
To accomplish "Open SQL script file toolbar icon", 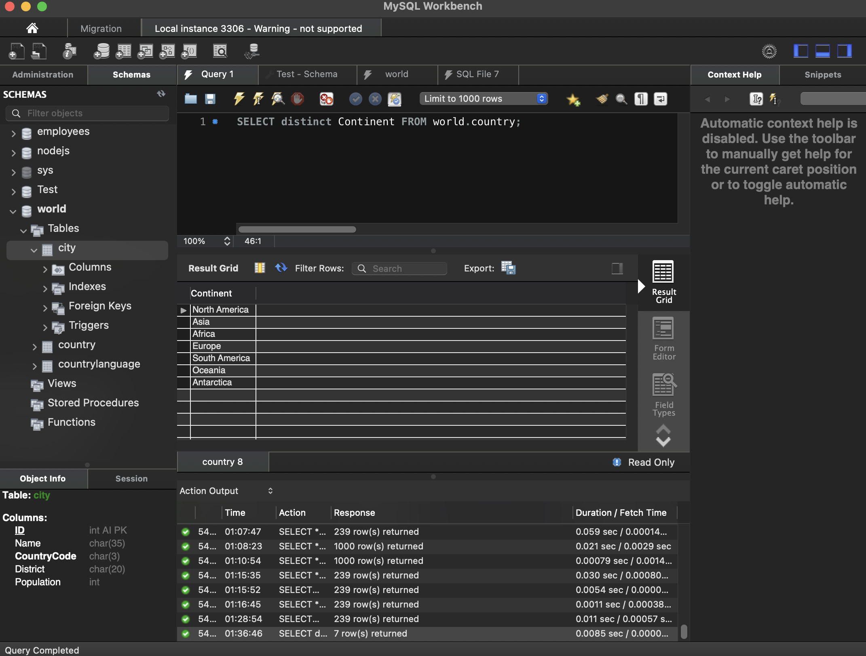I will coord(39,51).
